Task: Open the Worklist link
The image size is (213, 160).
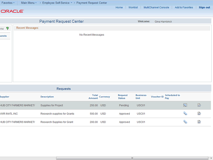Action: pos(133,7)
